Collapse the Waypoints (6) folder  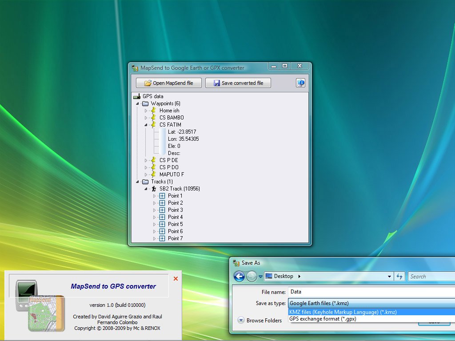[138, 103]
